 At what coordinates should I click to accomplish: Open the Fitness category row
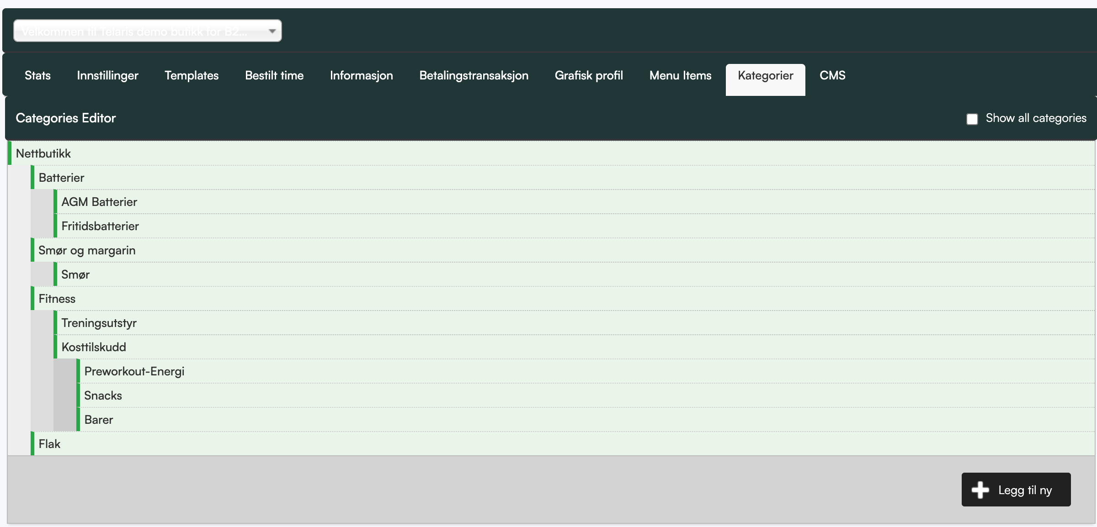[57, 299]
